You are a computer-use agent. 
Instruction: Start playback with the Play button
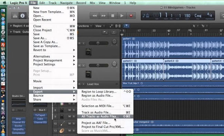(x=122, y=16)
